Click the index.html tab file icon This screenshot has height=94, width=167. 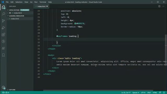coord(36,6)
